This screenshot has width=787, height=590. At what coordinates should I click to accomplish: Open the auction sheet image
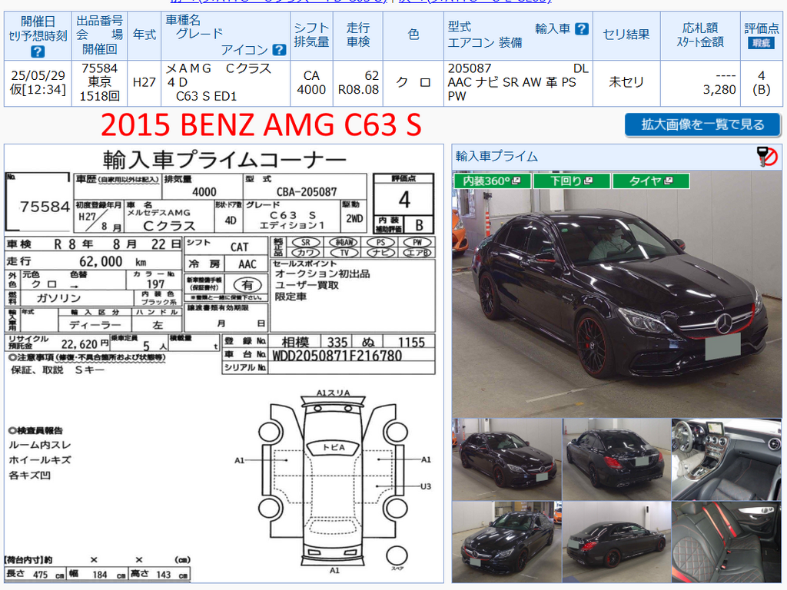click(224, 363)
